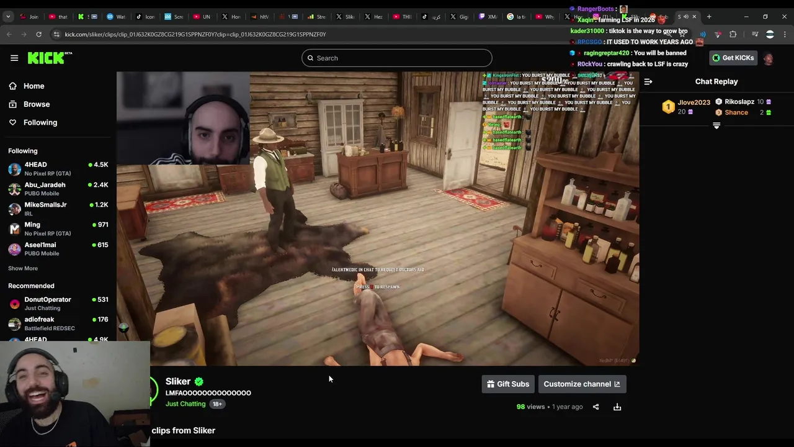This screenshot has height=447, width=794.
Task: Click Customize channel button
Action: coord(582,384)
